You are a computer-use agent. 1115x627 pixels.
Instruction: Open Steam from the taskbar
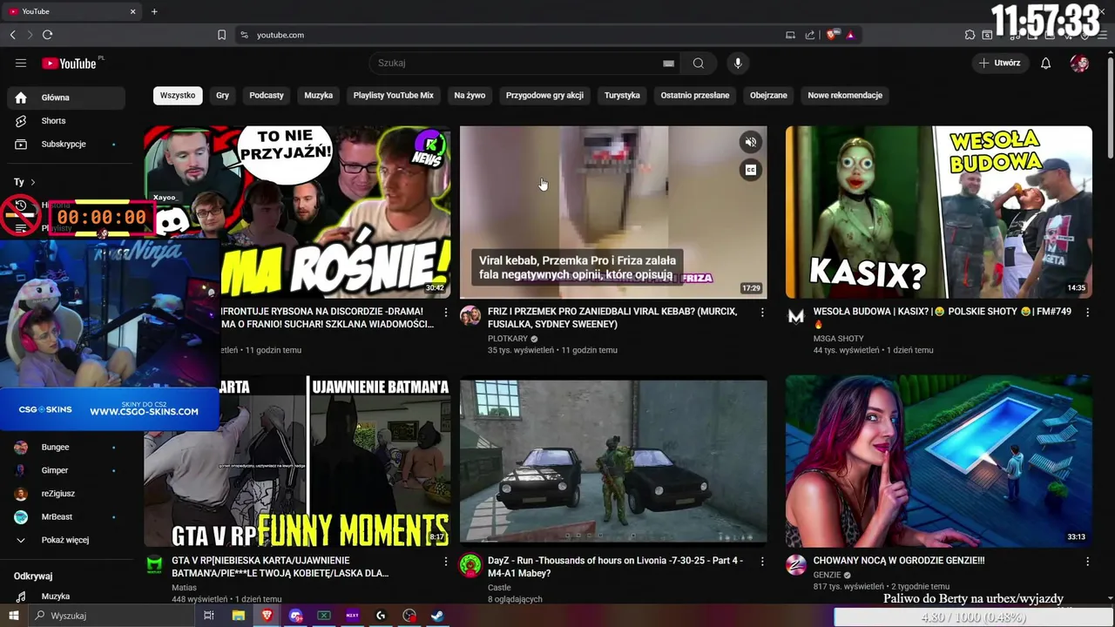coord(437,616)
